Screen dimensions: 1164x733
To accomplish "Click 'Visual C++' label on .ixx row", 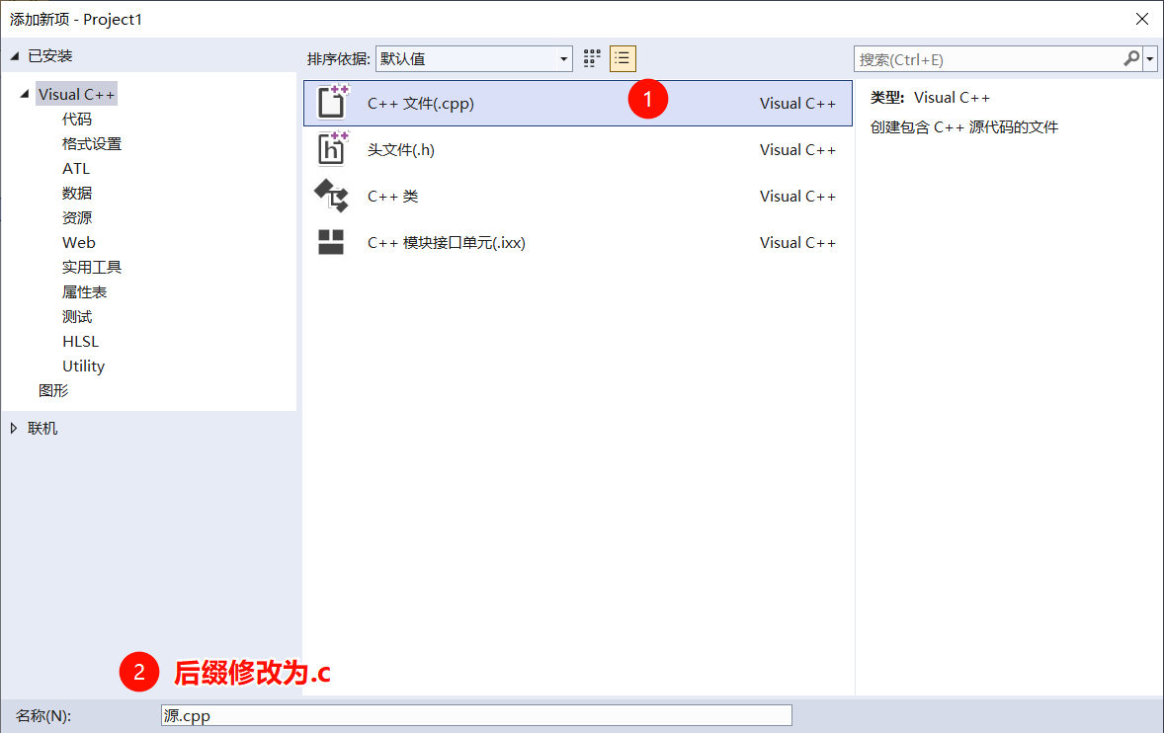I will (x=797, y=243).
